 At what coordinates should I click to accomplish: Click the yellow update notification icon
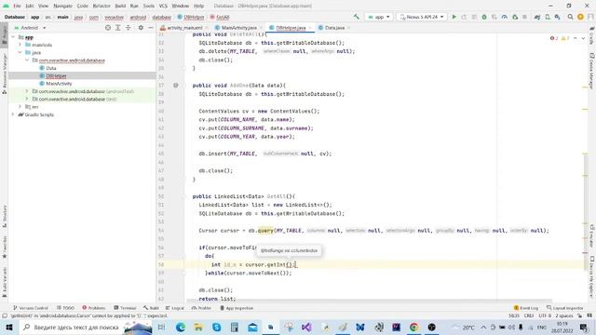(580, 17)
